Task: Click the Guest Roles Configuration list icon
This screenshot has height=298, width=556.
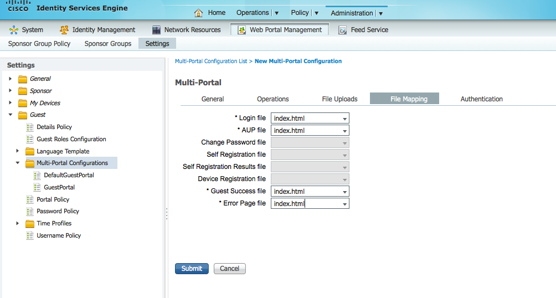Action: tap(30, 139)
